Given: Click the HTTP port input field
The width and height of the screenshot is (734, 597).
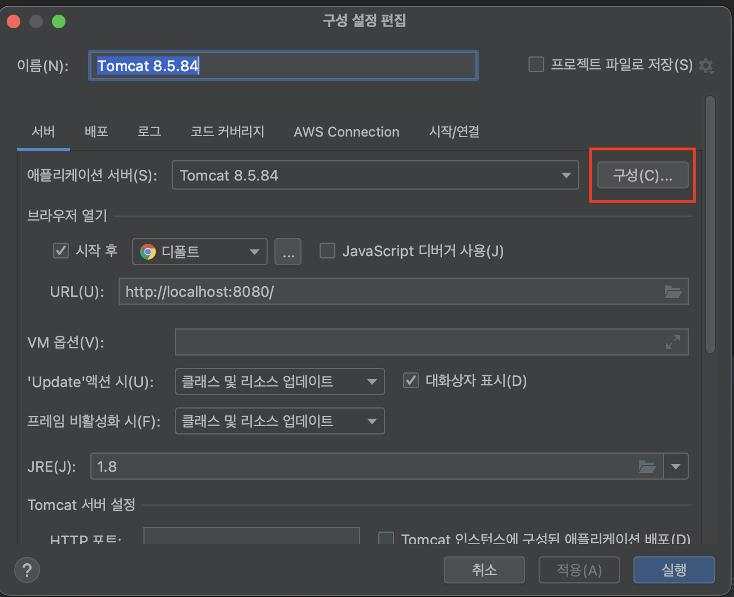Looking at the screenshot, I should pos(252,537).
